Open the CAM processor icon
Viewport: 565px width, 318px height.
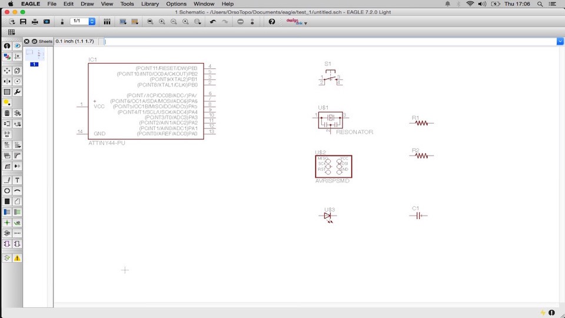(46, 22)
